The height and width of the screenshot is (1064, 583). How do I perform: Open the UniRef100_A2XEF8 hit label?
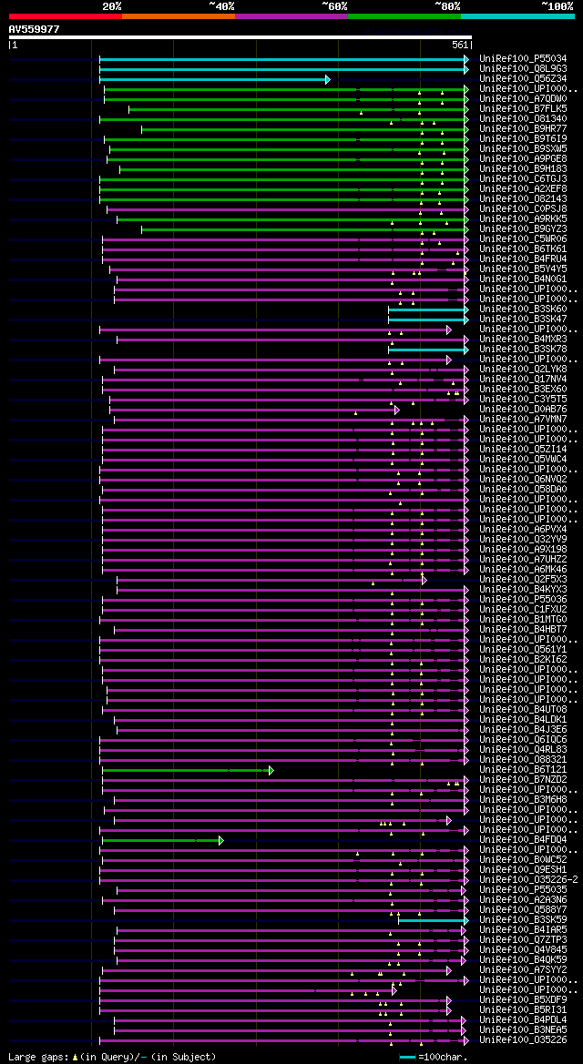pos(523,188)
